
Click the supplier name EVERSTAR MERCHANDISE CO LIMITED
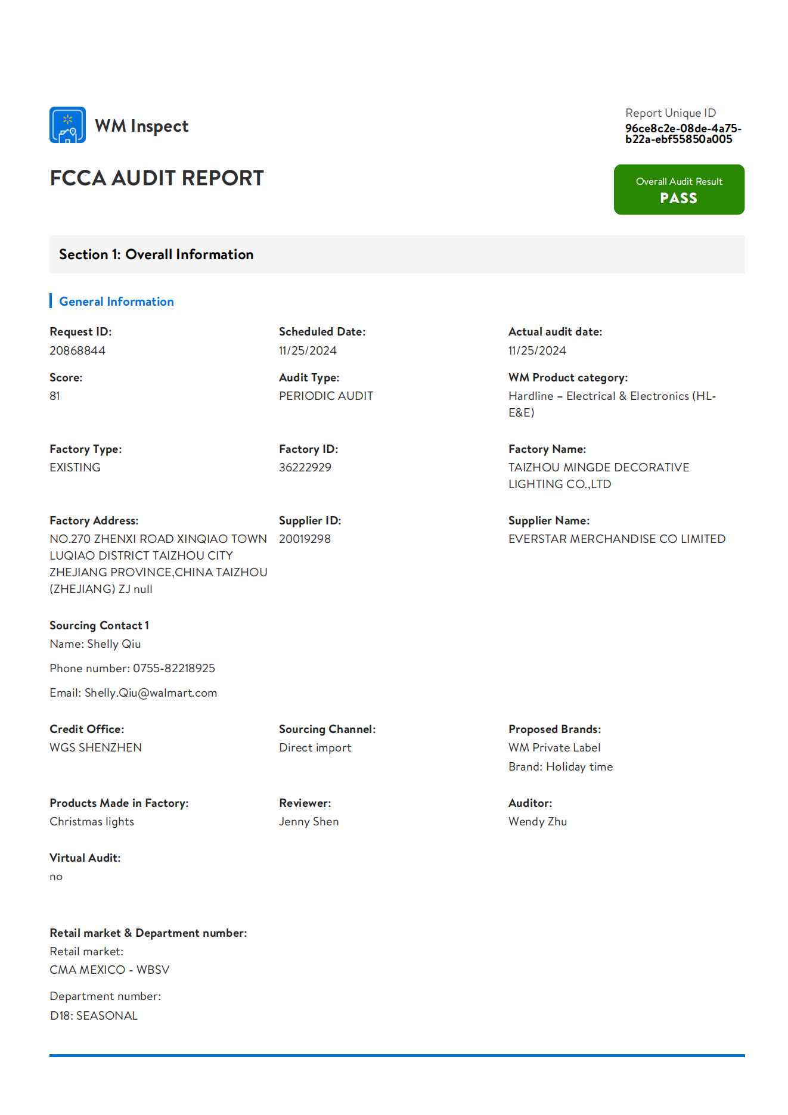[x=617, y=539]
